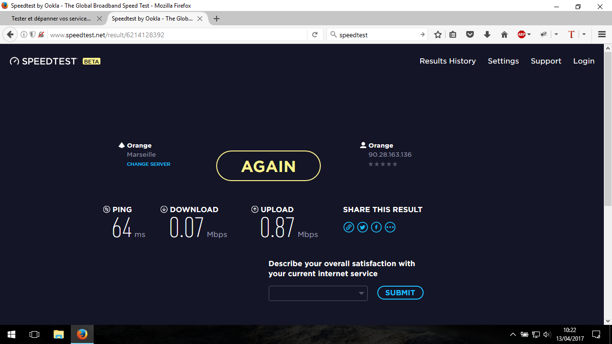Click the Marseille server location text

tap(141, 155)
